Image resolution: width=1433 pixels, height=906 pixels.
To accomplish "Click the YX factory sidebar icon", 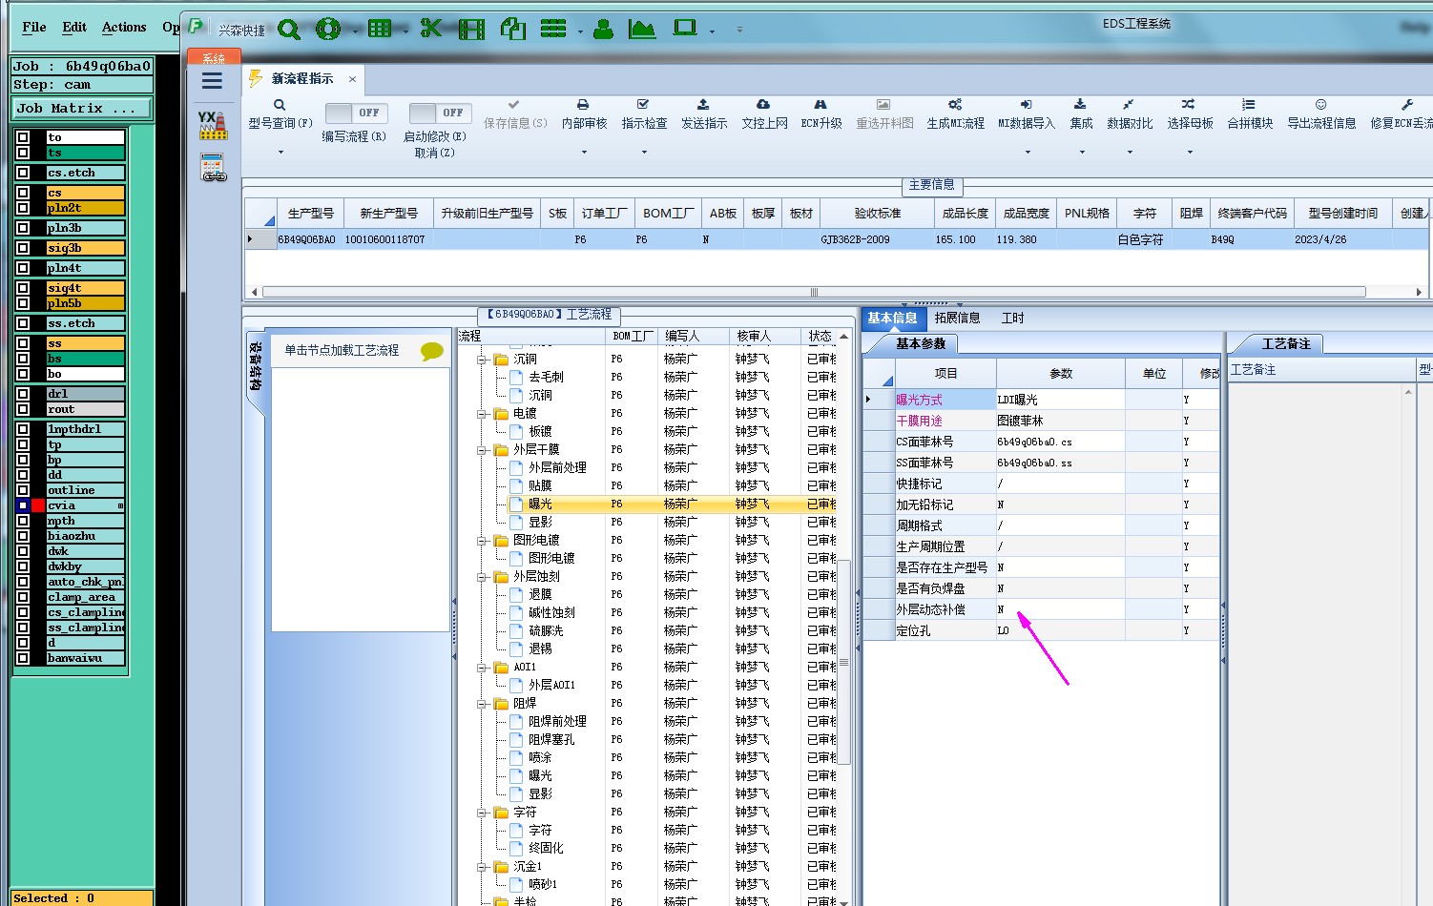I will click(x=213, y=125).
